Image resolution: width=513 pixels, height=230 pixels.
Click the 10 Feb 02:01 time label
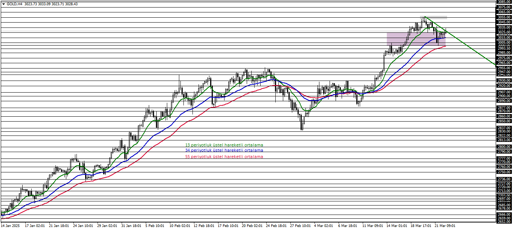pos(179,226)
